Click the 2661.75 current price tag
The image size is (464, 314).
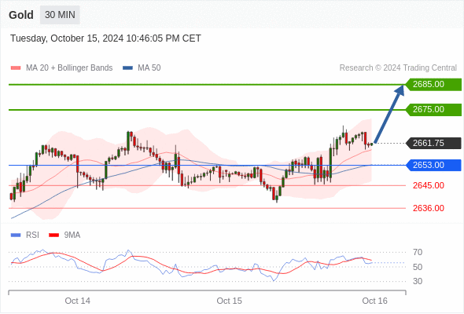coord(433,144)
